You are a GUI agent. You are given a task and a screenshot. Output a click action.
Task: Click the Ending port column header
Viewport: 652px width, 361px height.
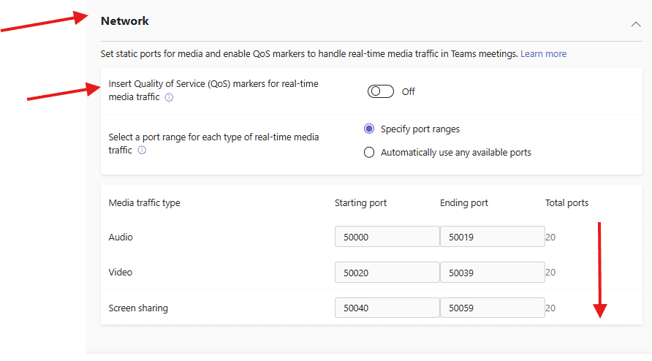click(x=464, y=203)
